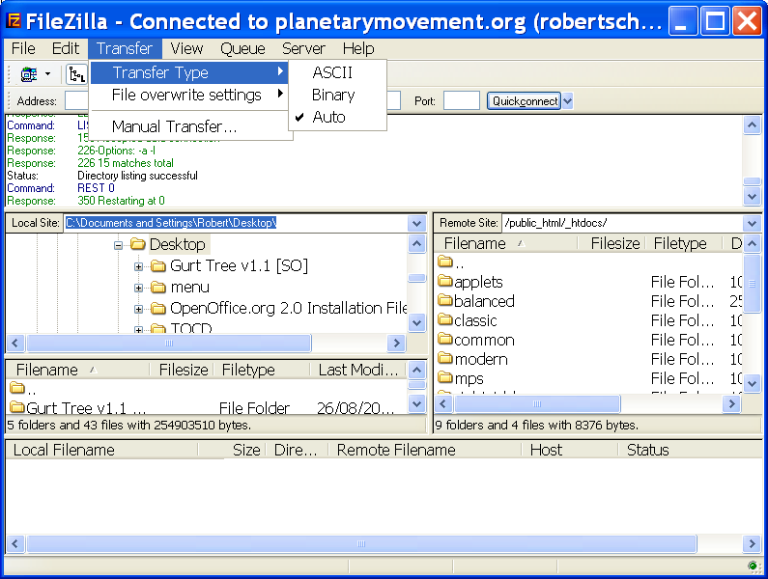Click remote list scroll down arrow
Screen dimensions: 768x579
752,383
